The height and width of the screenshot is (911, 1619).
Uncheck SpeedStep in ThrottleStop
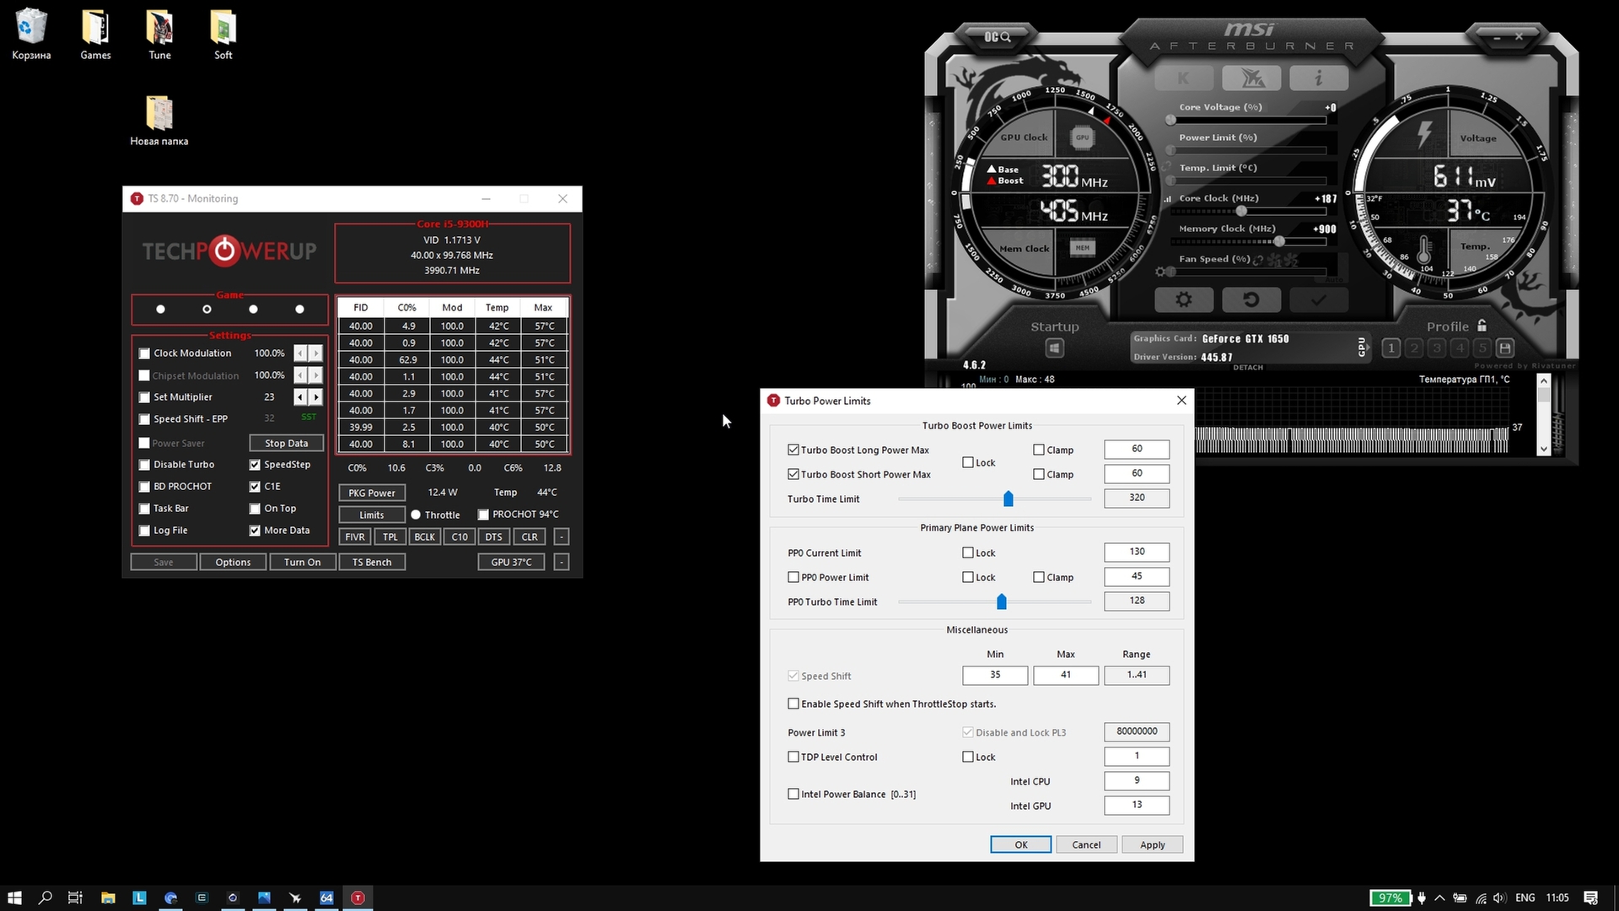pyautogui.click(x=255, y=465)
